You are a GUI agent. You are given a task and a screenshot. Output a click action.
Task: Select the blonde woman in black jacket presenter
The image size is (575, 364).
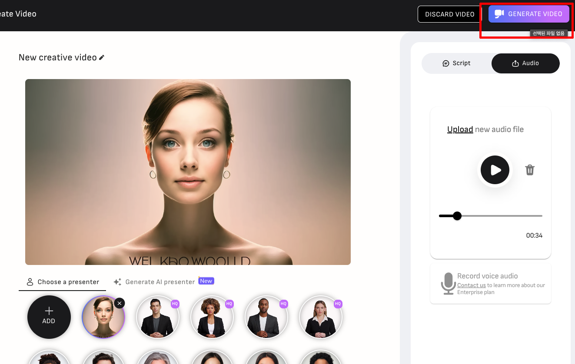click(x=321, y=318)
